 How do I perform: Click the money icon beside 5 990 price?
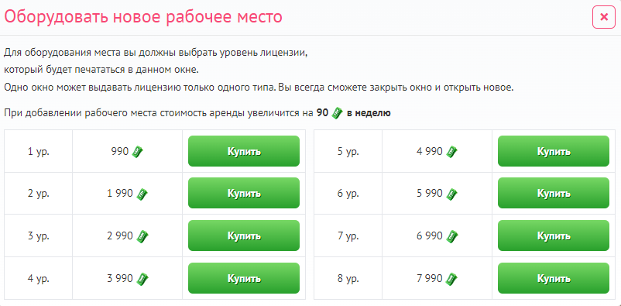click(451, 194)
